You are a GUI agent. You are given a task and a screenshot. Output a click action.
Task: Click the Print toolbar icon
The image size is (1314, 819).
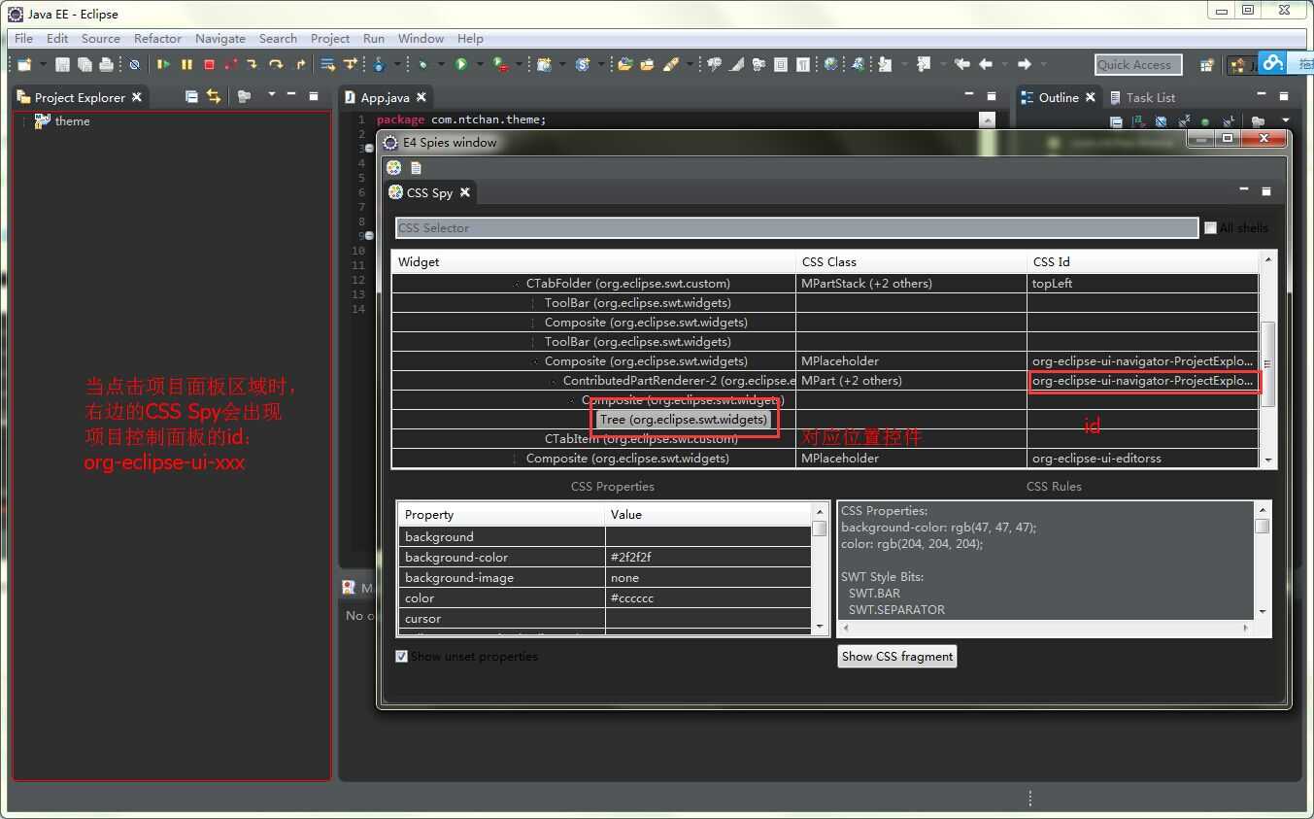(x=106, y=64)
